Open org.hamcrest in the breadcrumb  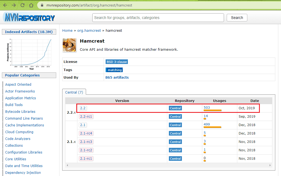pos(89,31)
